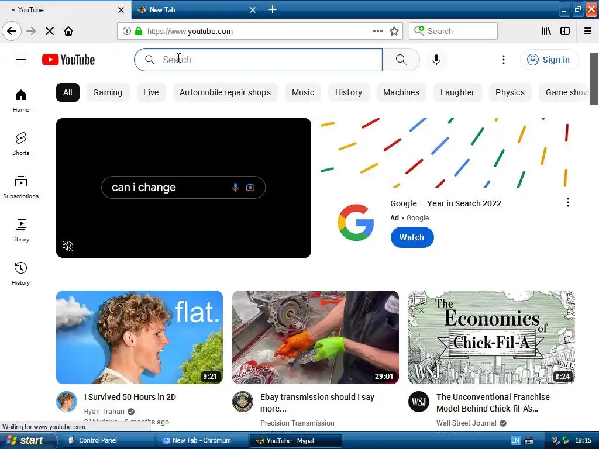Viewport: 599px width, 449px height.
Task: Click the green padlock security icon
Action: (139, 31)
